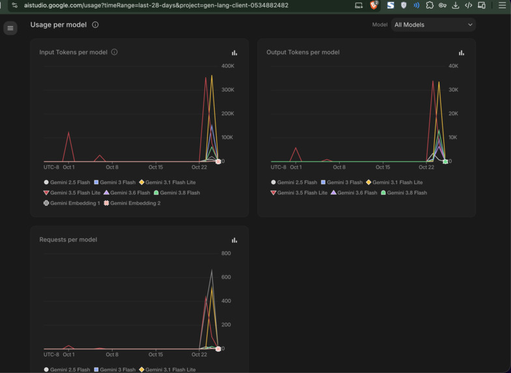The image size is (511, 373).
Task: Toggle Gemini 3.5 Flash Lite in Input Tokens legend
Action: [72, 193]
